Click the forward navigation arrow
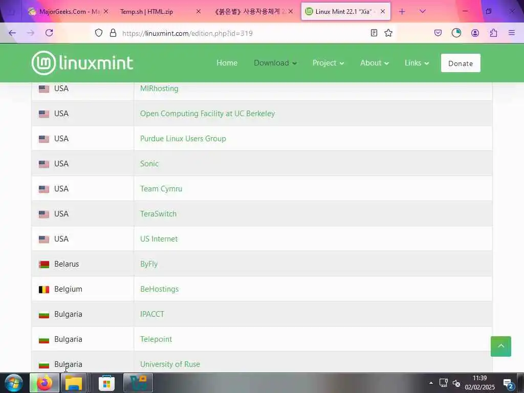Image resolution: width=524 pixels, height=393 pixels. tap(31, 33)
